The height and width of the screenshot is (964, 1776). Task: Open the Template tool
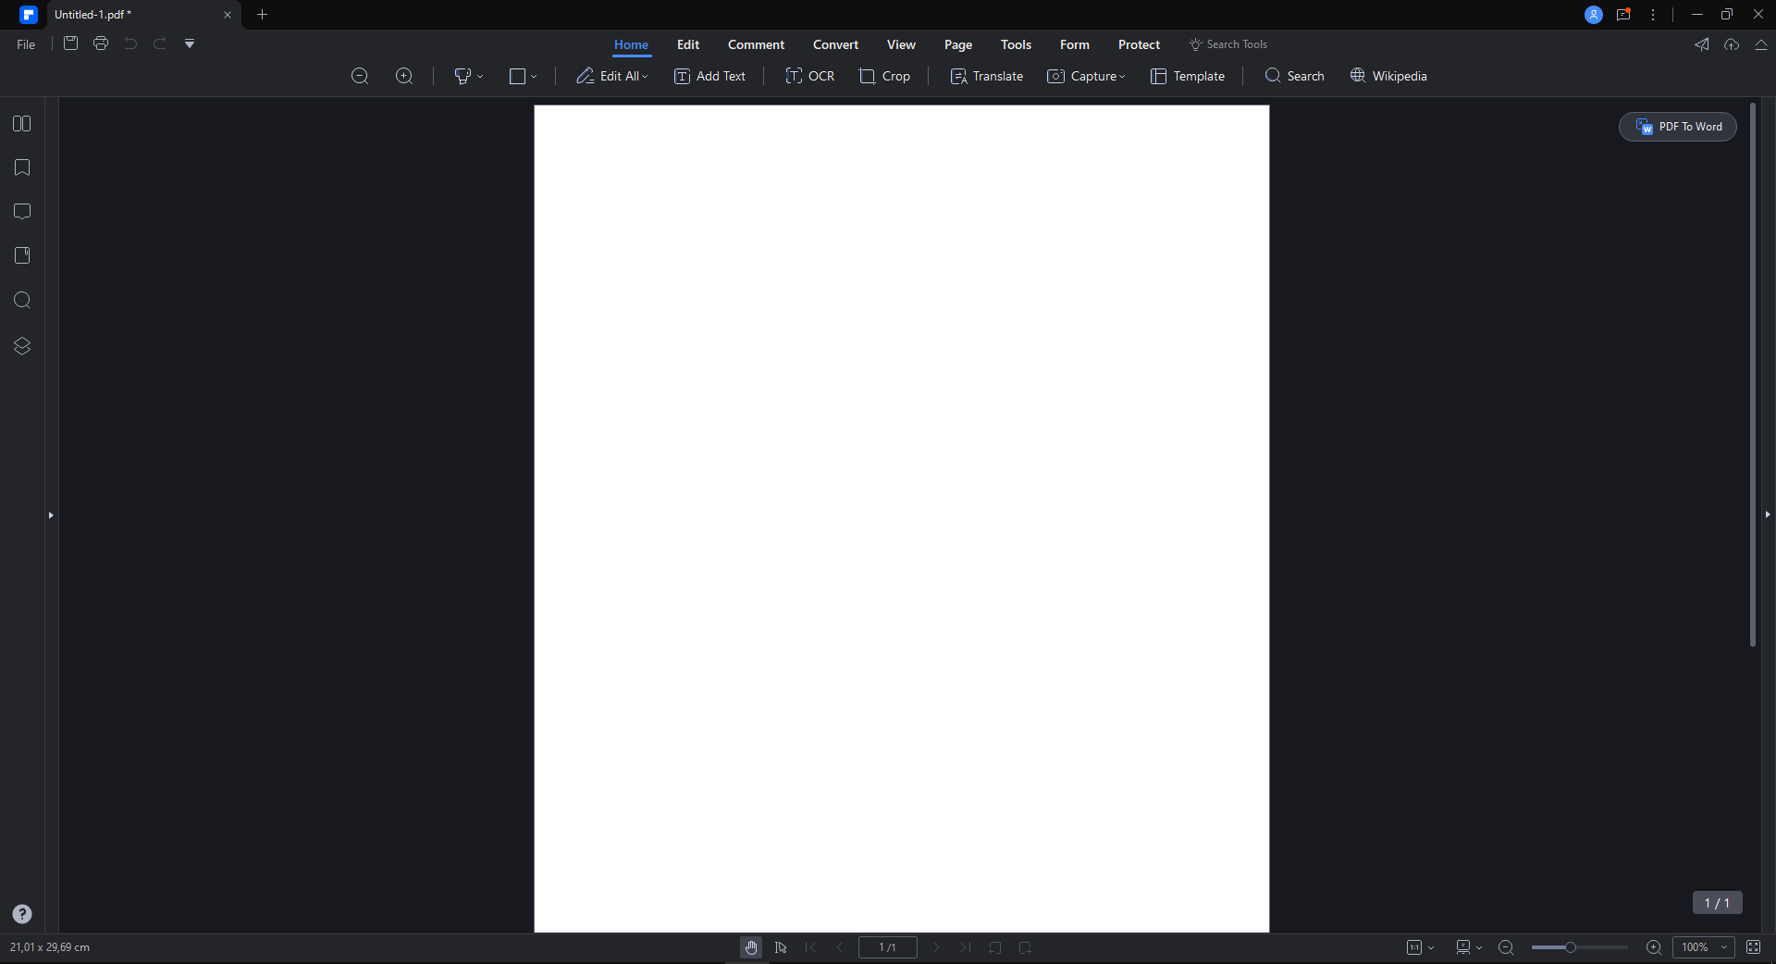point(1188,76)
